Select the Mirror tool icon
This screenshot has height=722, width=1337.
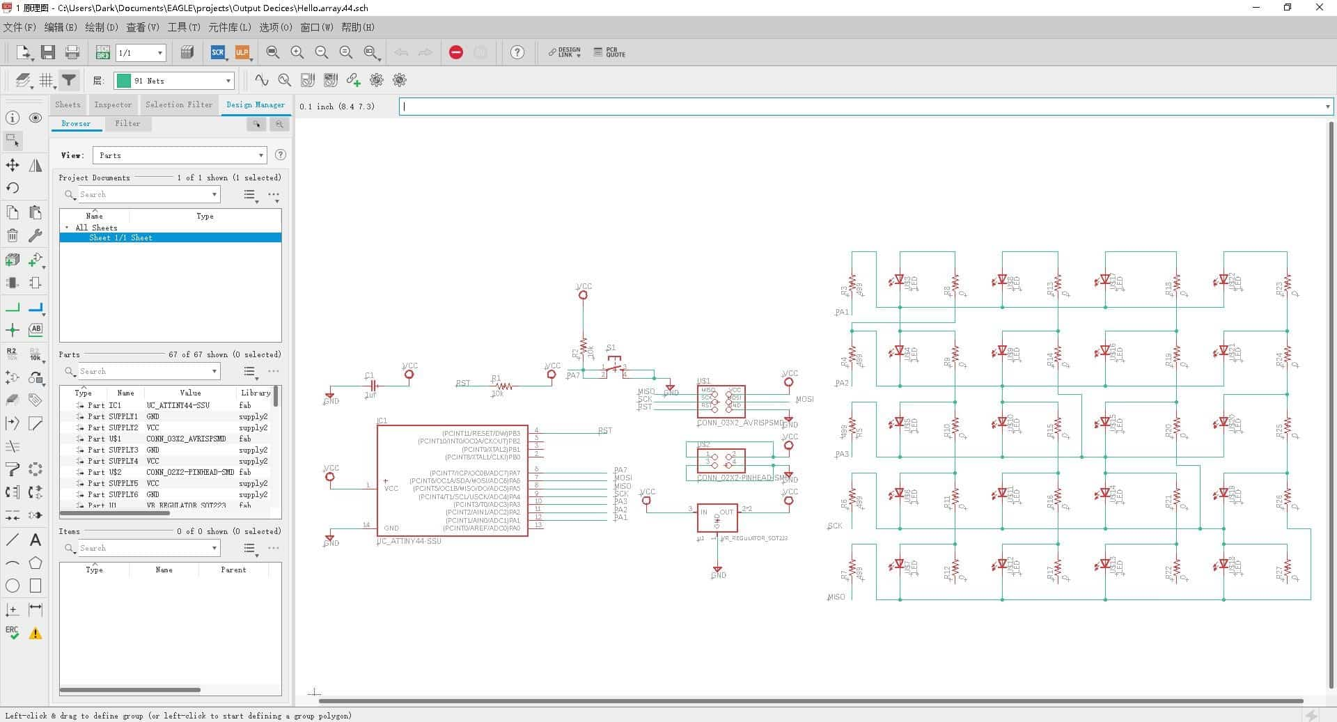click(x=36, y=165)
